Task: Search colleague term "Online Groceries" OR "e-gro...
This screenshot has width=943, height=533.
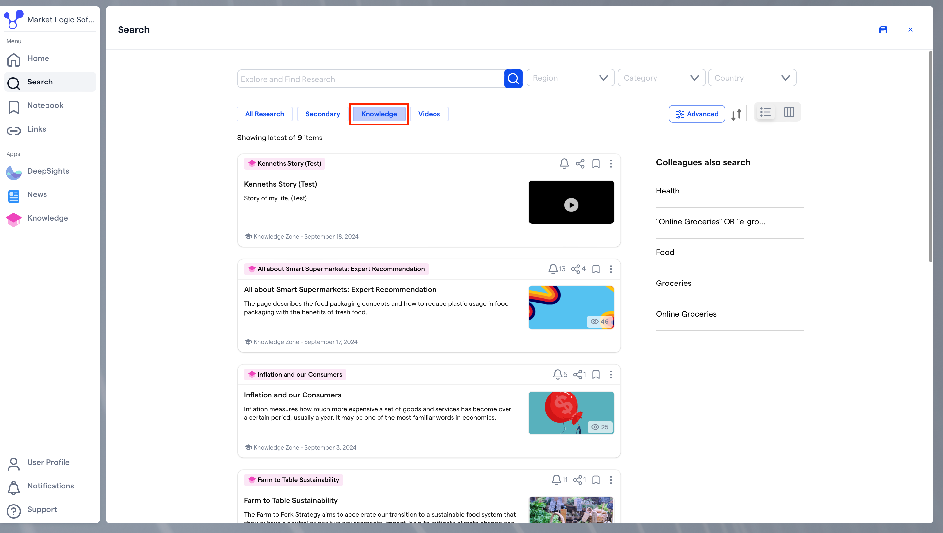Action: (711, 222)
